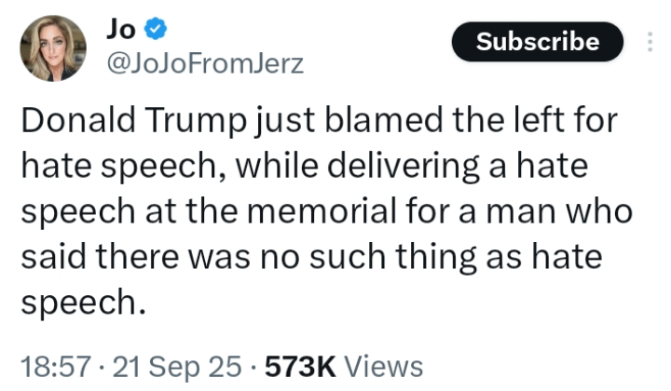Open the three-dot more options menu

click(650, 42)
